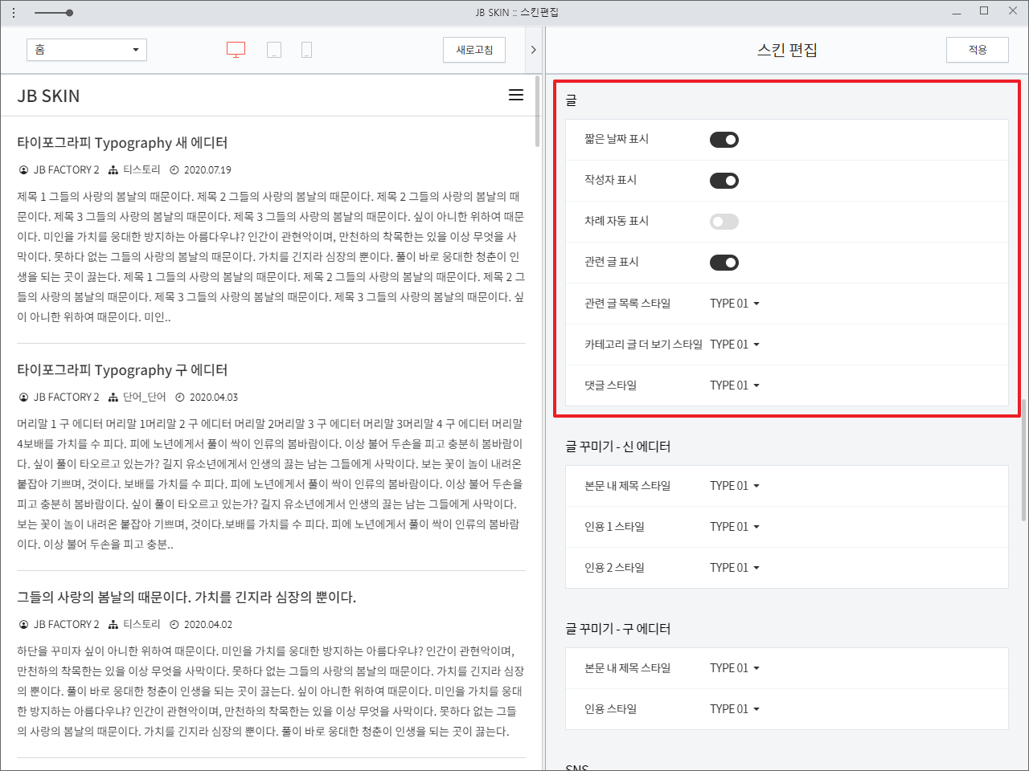
Task: Open 인용 1 스타일 dropdown
Action: [x=735, y=527]
